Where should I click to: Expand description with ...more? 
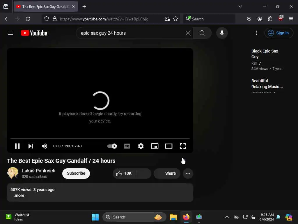(18, 195)
